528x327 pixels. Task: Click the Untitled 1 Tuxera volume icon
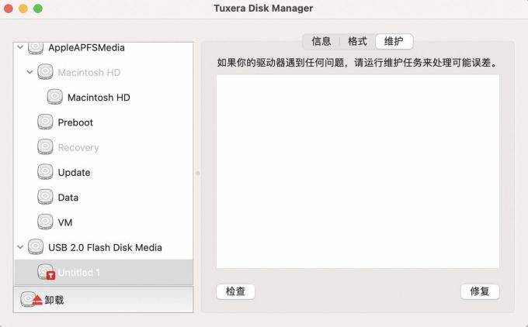(x=46, y=272)
